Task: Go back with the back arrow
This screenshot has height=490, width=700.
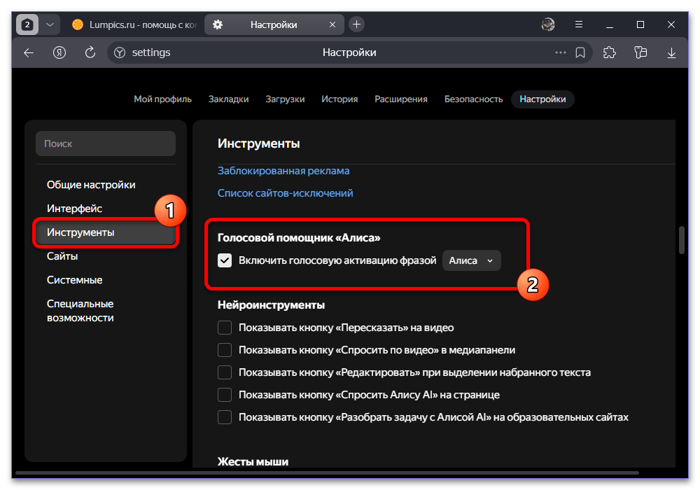Action: [29, 52]
